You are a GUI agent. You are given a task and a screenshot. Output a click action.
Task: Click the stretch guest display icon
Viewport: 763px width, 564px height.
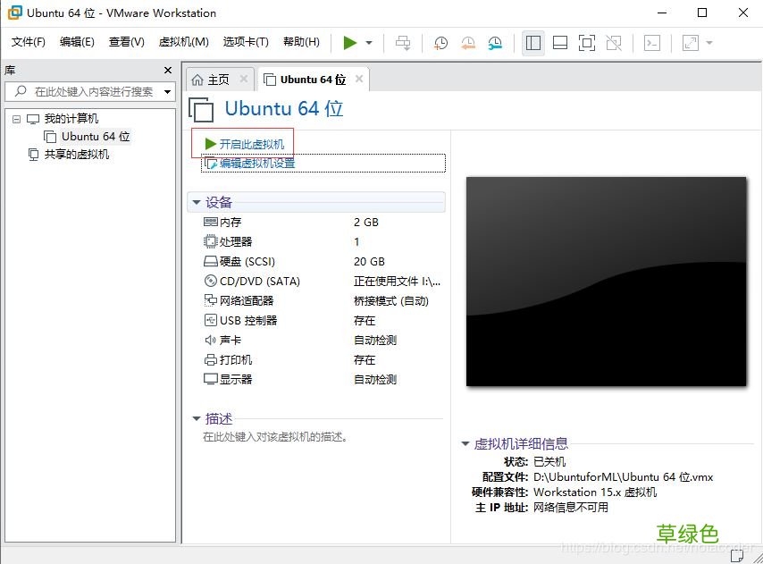[691, 43]
